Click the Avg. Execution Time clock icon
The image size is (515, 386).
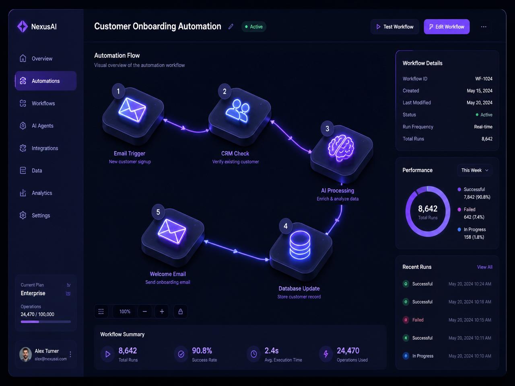pyautogui.click(x=253, y=354)
